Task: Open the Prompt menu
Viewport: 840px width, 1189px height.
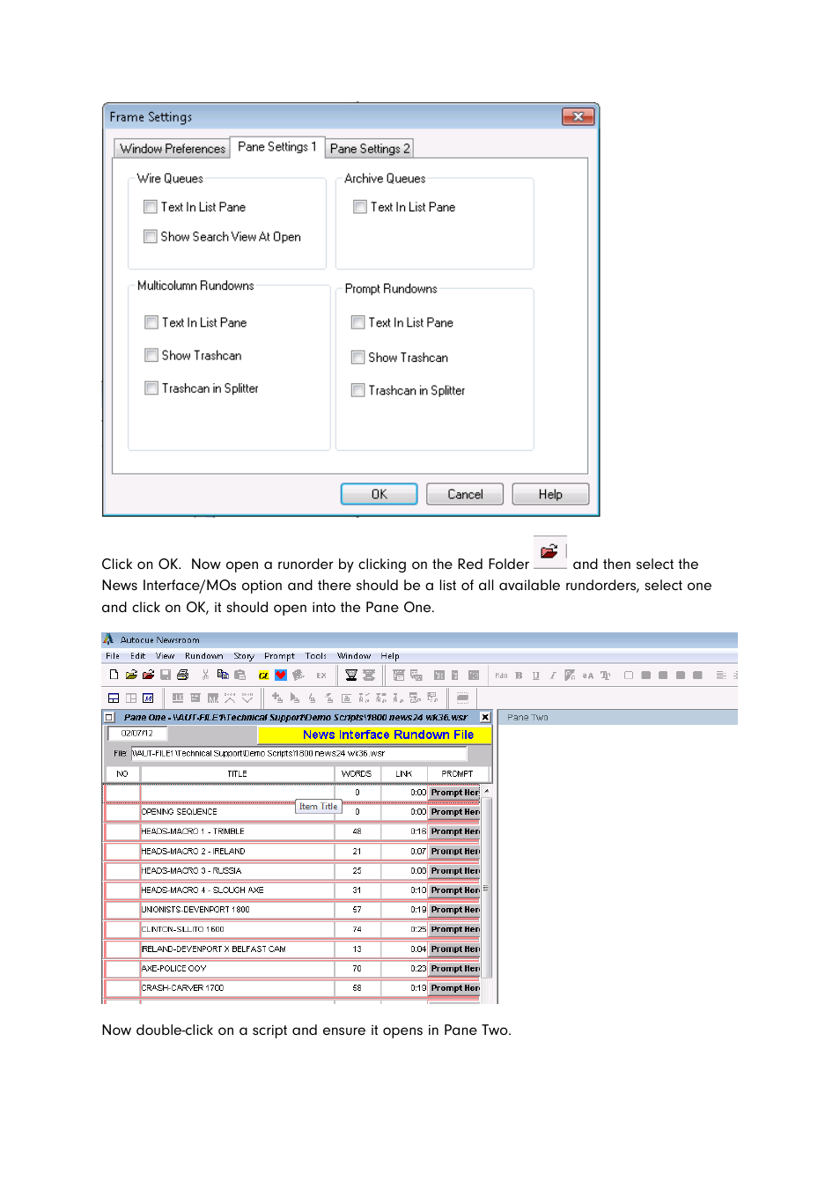Action: (x=280, y=656)
